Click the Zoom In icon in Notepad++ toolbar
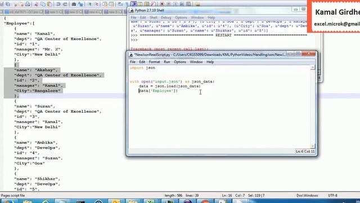 pyautogui.click(x=90, y=4)
